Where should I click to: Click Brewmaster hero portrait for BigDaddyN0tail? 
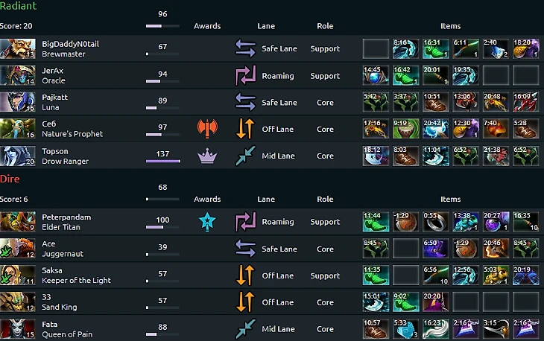point(18,48)
